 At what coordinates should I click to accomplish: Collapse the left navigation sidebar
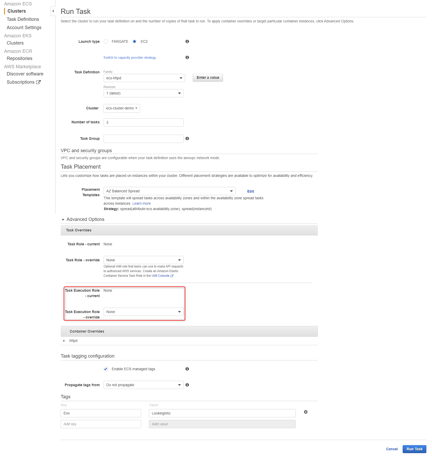53,11
